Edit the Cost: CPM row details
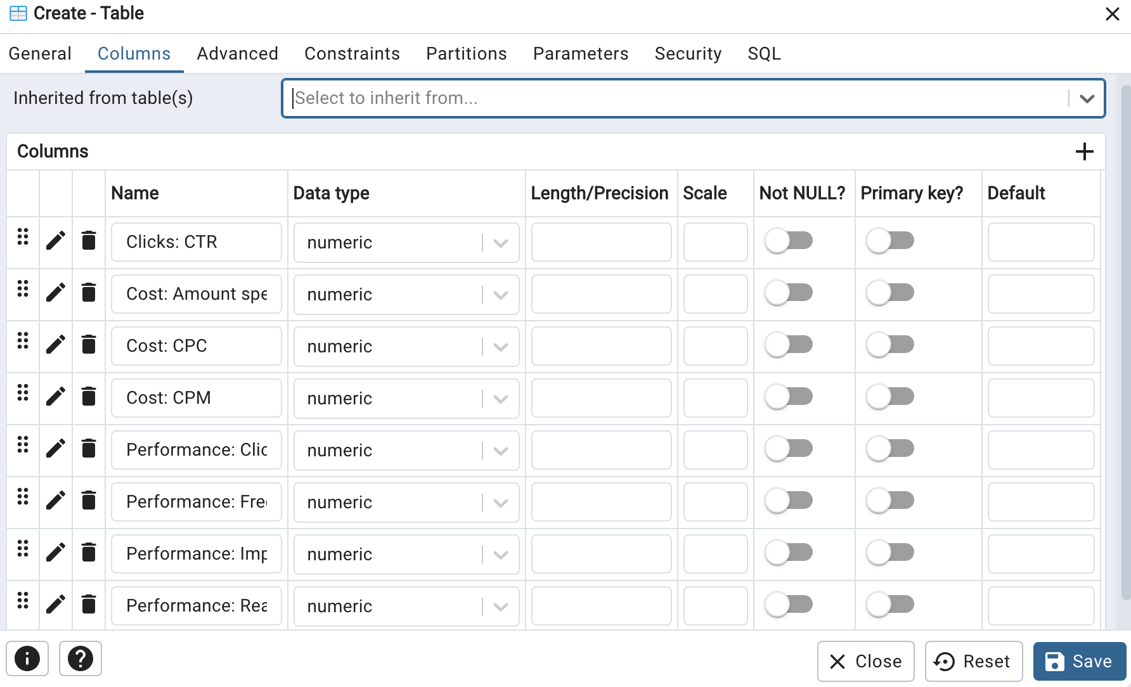 56,397
